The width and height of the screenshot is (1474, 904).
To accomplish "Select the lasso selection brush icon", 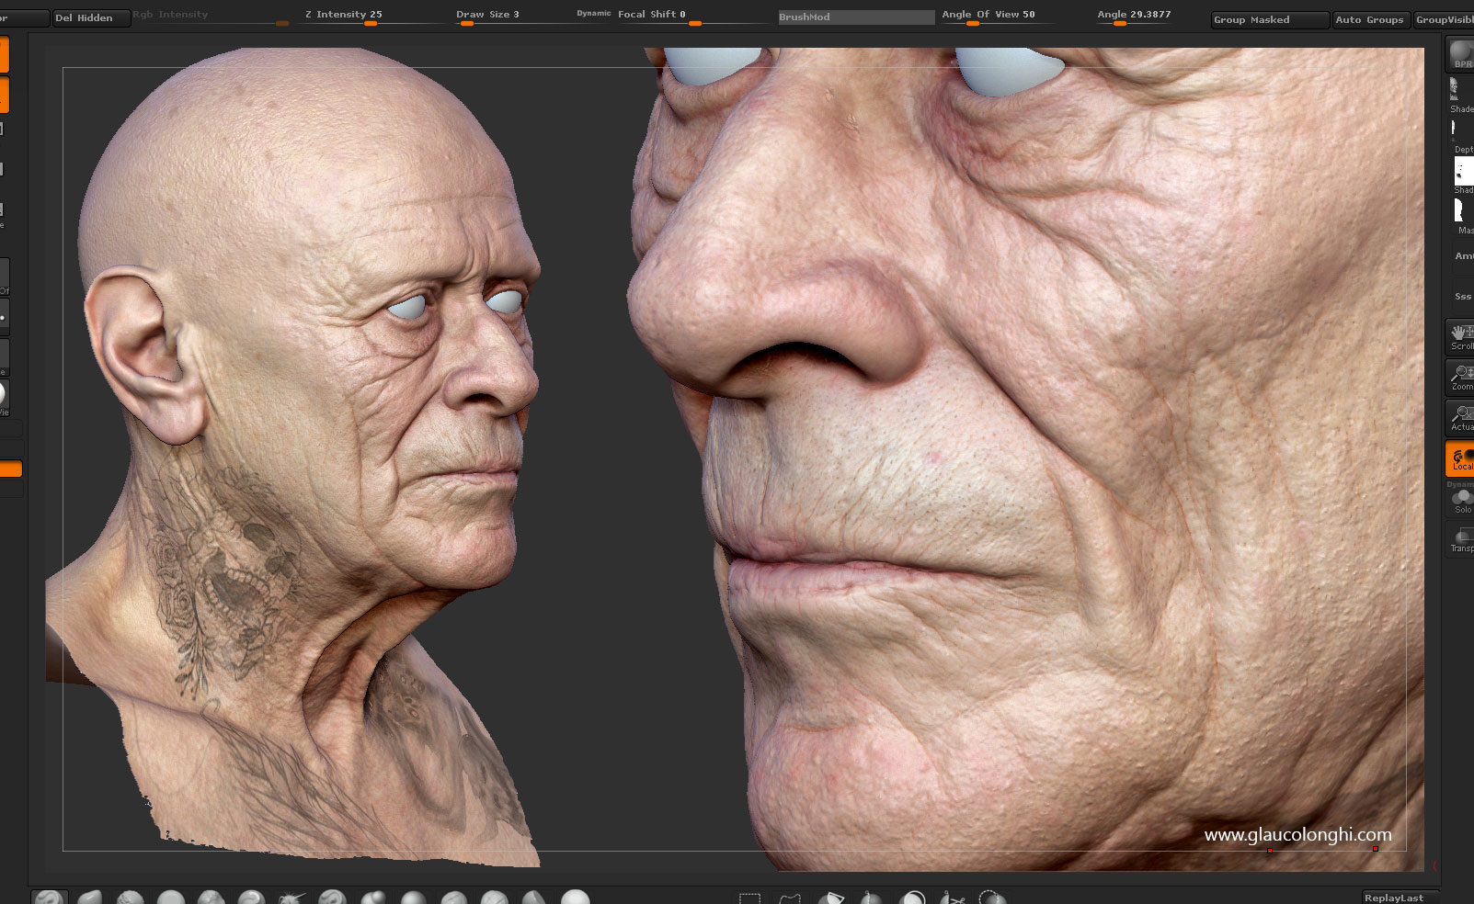I will (790, 898).
